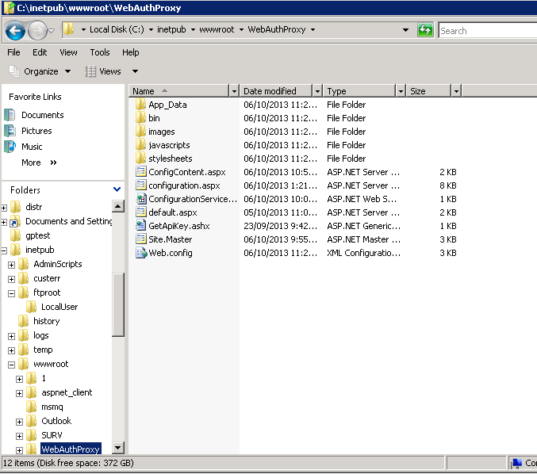Click the green Refresh button
This screenshot has width=537, height=474.
tap(426, 31)
